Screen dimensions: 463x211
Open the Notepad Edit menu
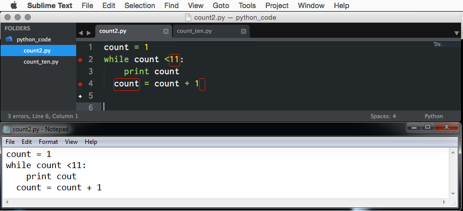click(27, 142)
